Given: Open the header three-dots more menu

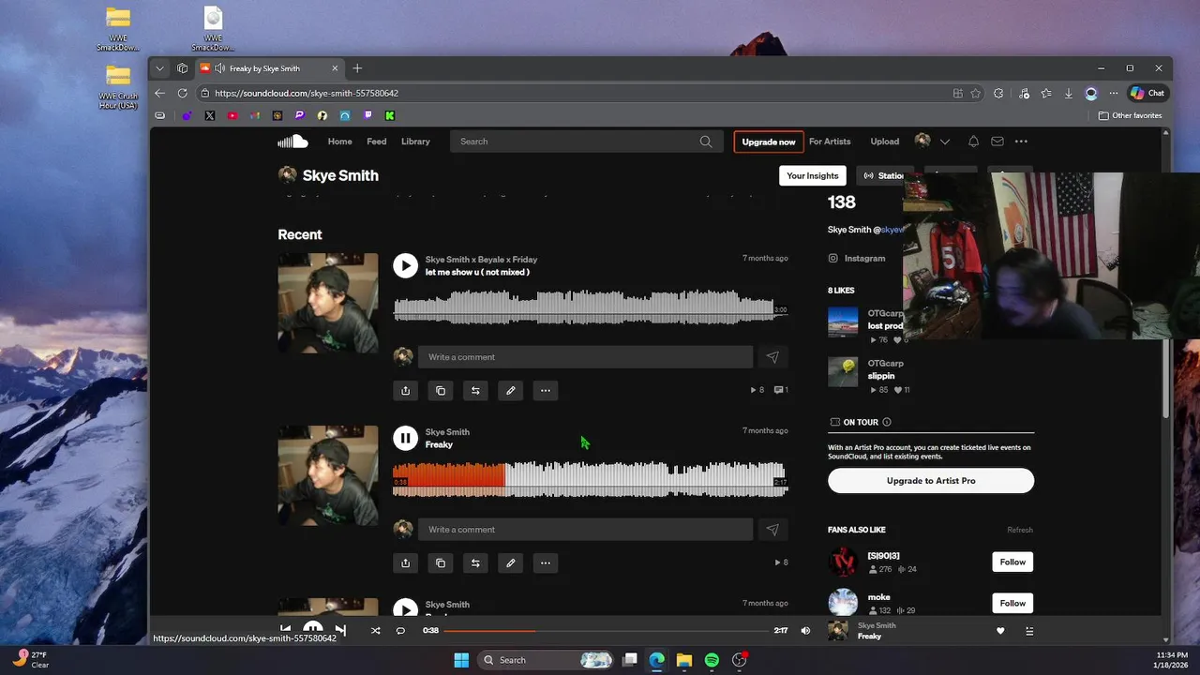Looking at the screenshot, I should pyautogui.click(x=1021, y=142).
